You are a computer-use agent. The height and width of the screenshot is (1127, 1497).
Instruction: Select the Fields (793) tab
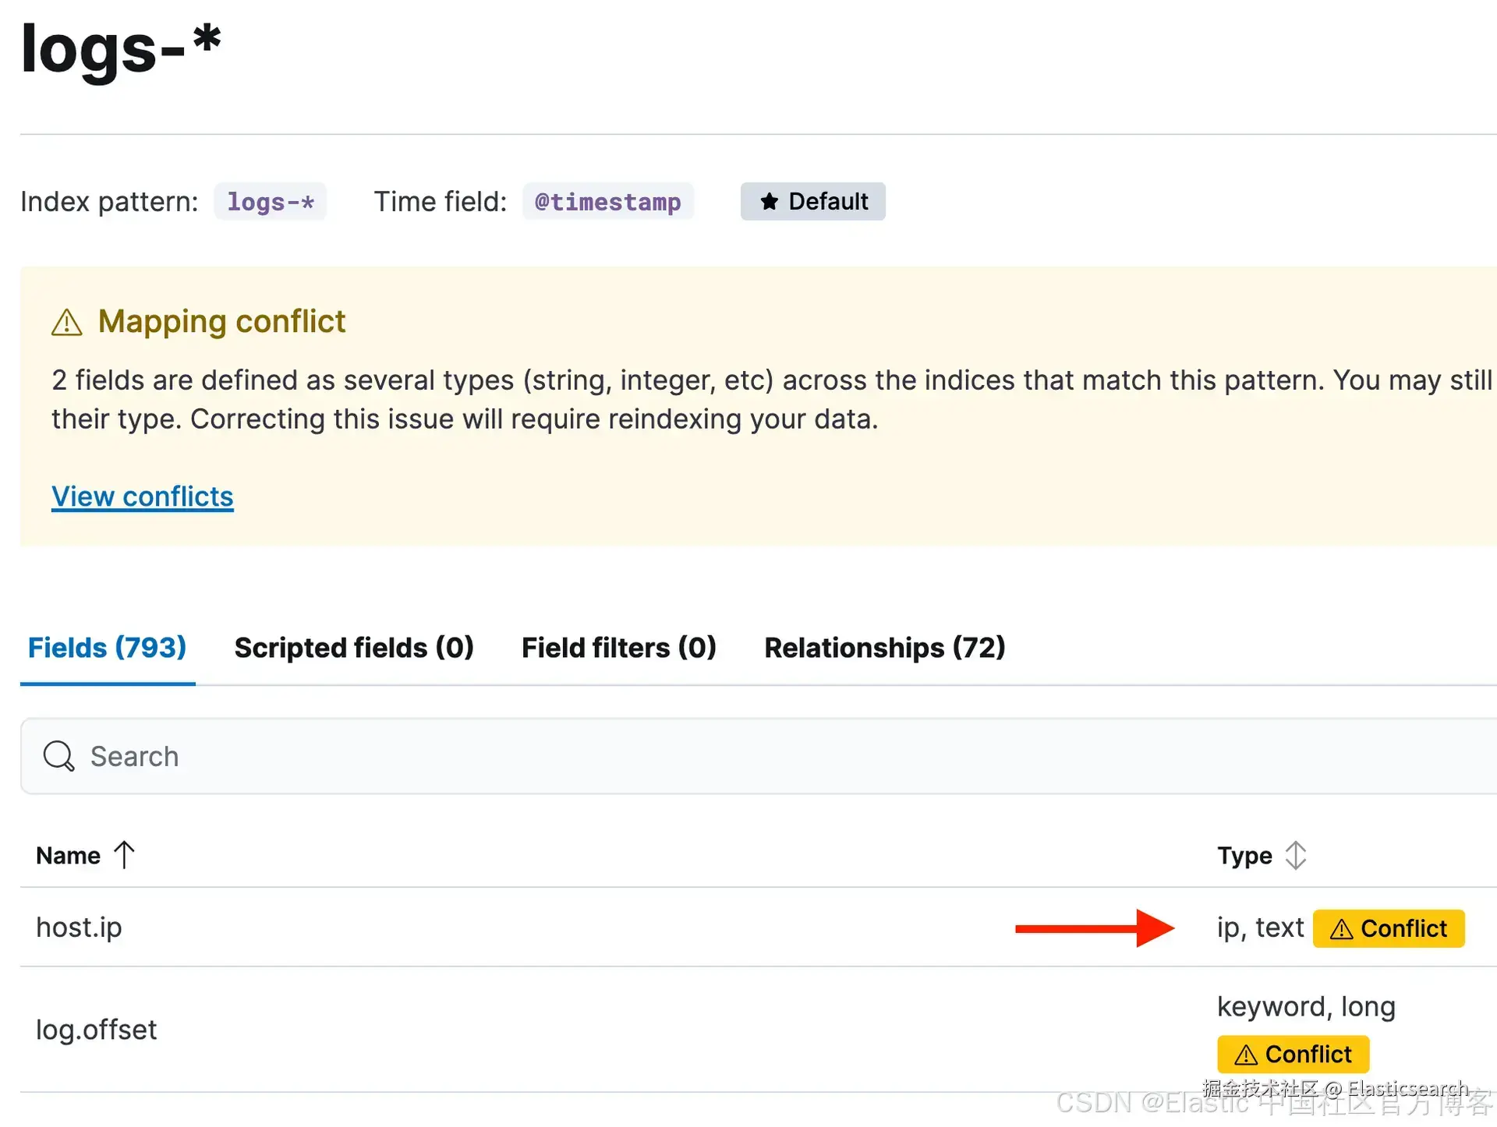108,648
